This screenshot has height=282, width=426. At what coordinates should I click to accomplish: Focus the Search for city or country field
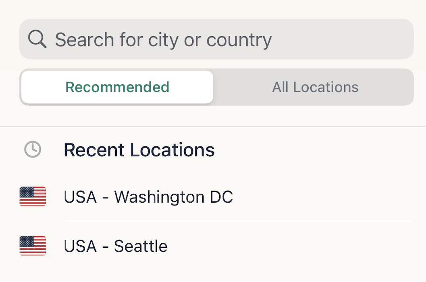point(216,39)
